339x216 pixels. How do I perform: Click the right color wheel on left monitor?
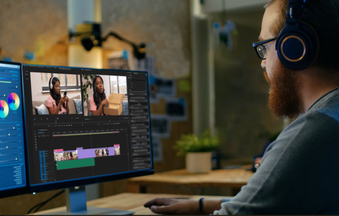pos(14,101)
